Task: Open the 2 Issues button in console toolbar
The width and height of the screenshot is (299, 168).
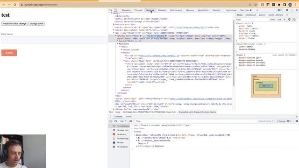Action: point(284,121)
